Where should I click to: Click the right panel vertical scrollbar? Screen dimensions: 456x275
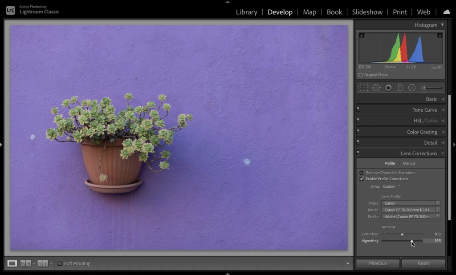coord(450,157)
